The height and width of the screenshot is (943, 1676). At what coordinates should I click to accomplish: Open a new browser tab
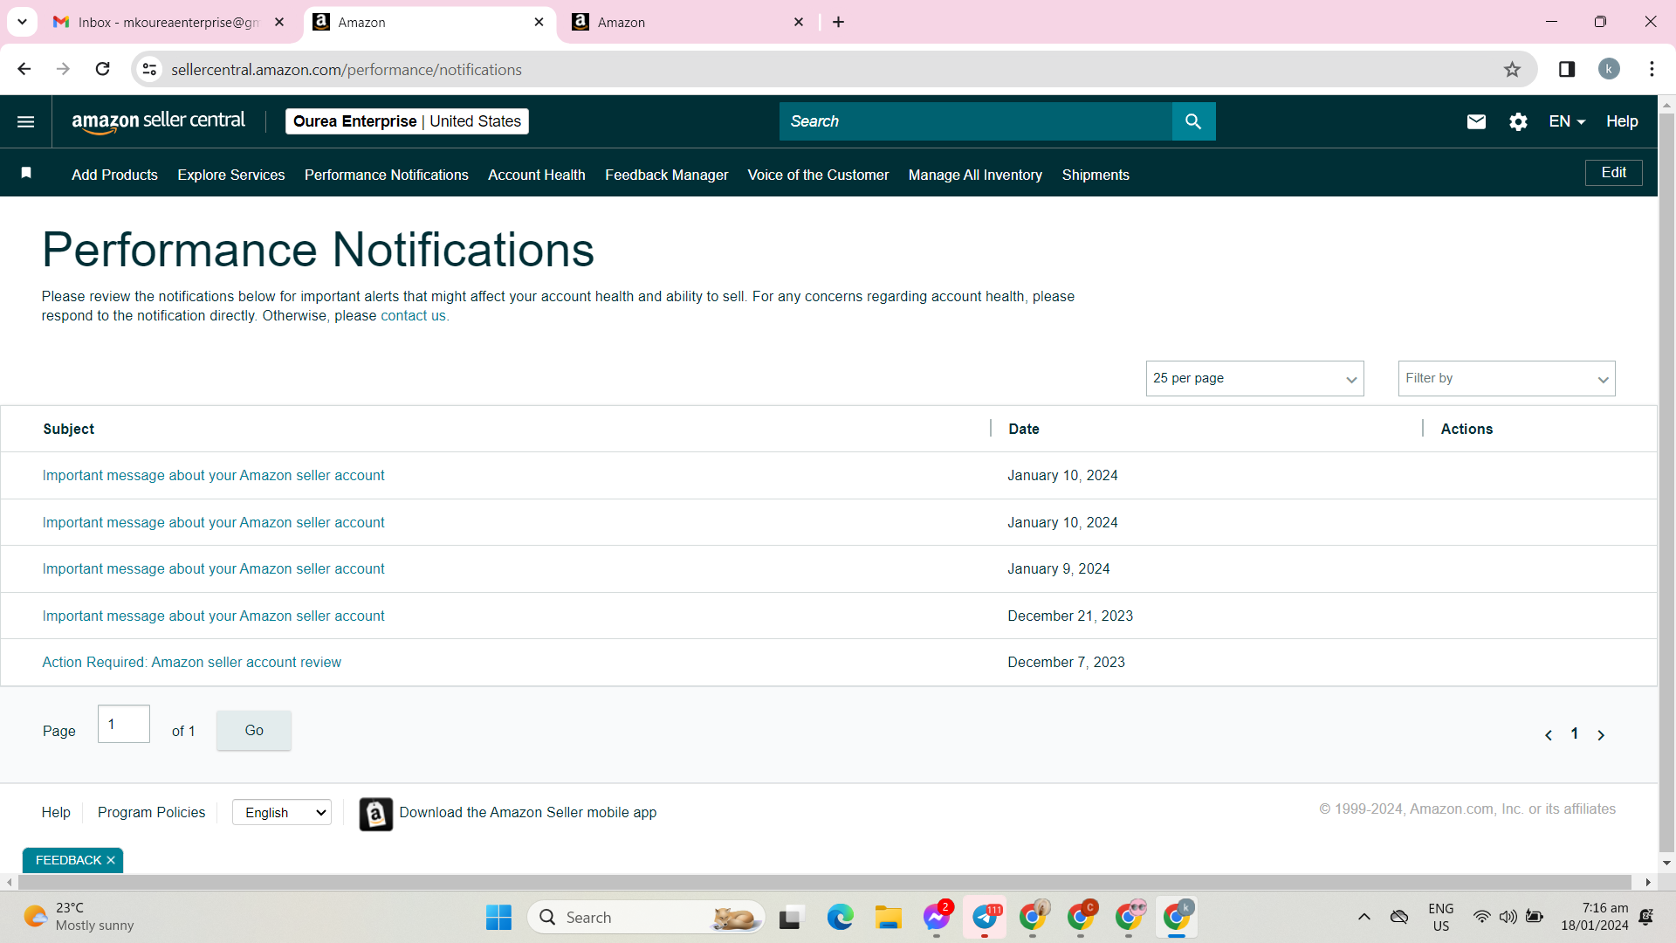(839, 22)
